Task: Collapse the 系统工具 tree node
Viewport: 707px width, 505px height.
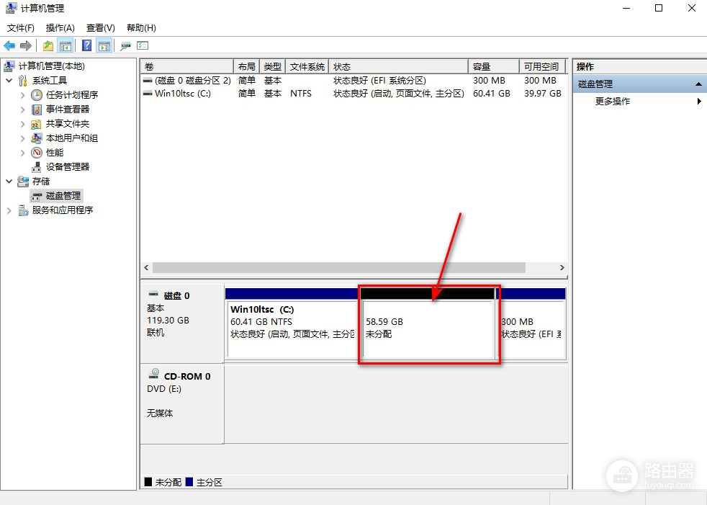Action: click(9, 81)
